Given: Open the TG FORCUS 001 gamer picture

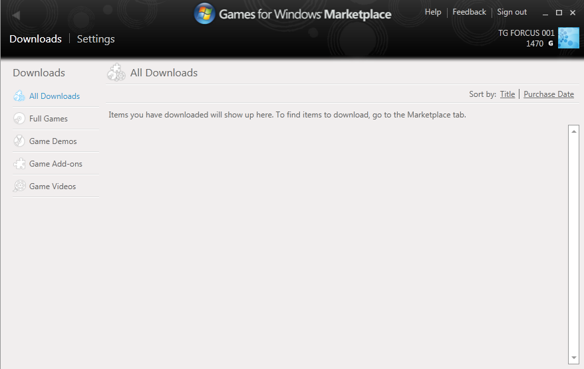Looking at the screenshot, I should click(x=568, y=38).
